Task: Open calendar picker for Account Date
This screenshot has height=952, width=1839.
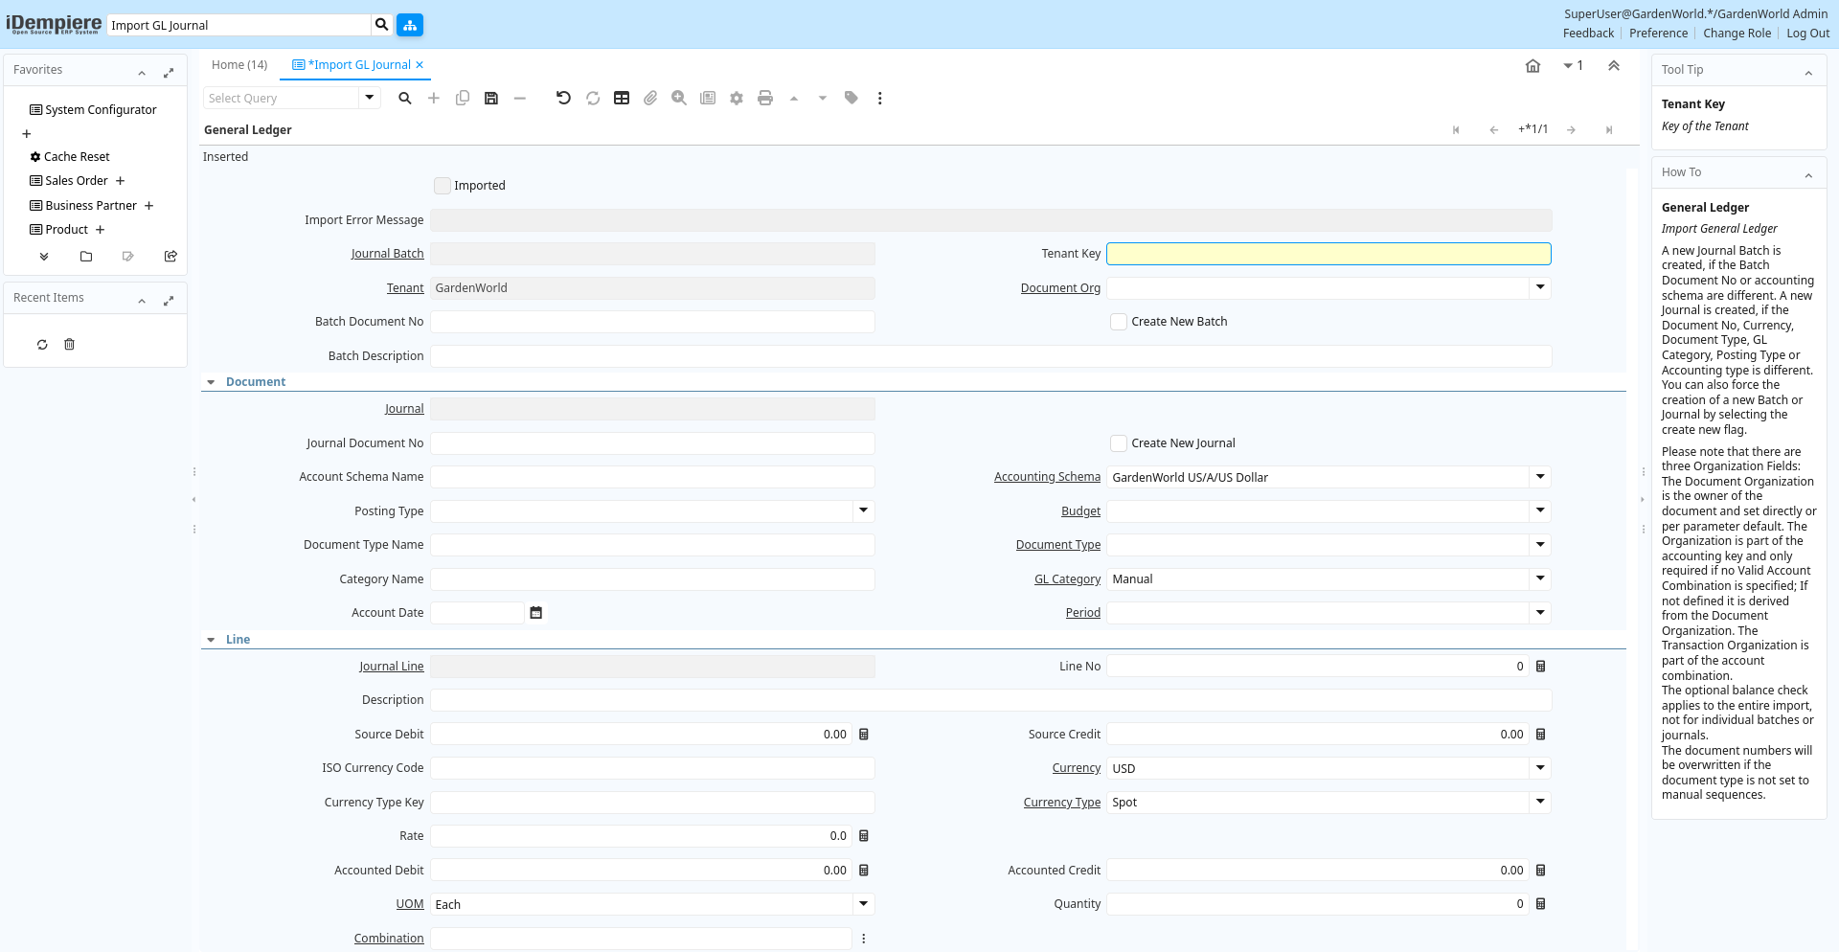Action: (x=536, y=613)
